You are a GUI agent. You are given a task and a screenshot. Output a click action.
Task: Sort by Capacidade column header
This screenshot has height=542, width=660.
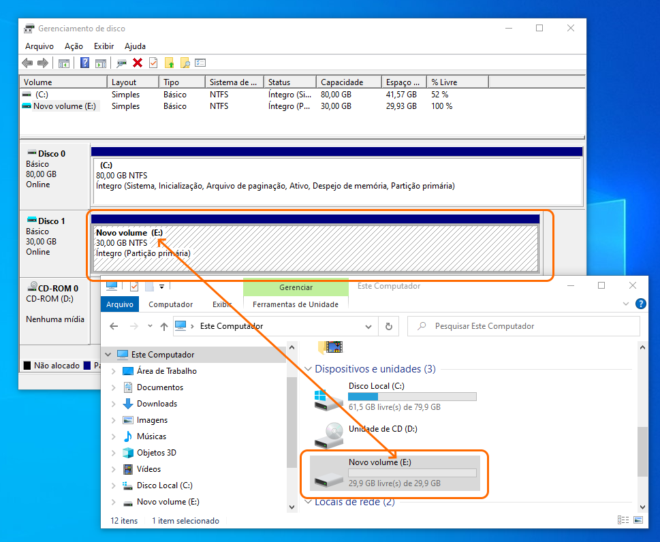click(x=349, y=82)
